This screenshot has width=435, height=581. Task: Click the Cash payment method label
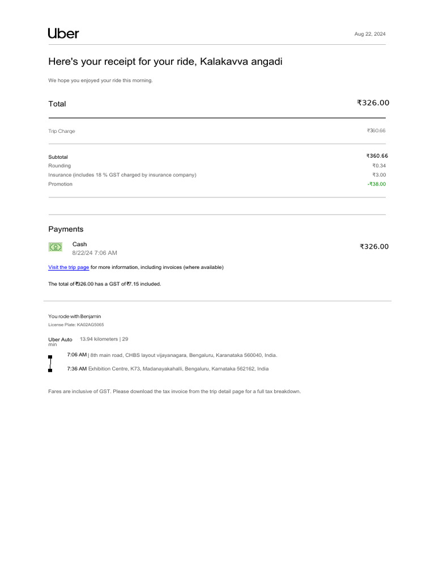pyautogui.click(x=80, y=244)
